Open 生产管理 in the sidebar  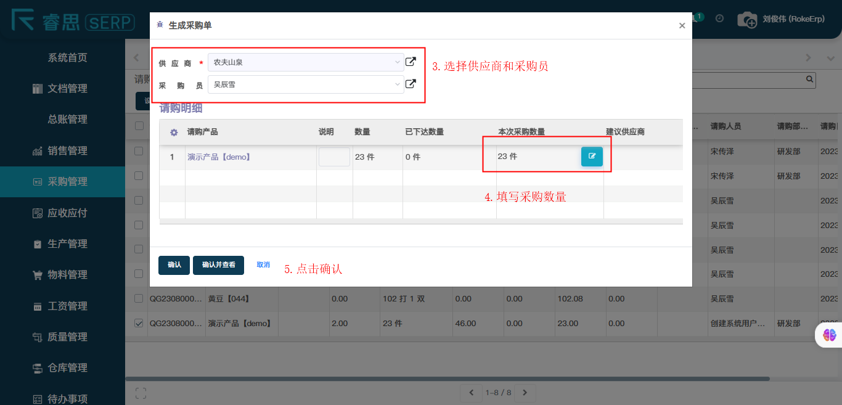[67, 243]
